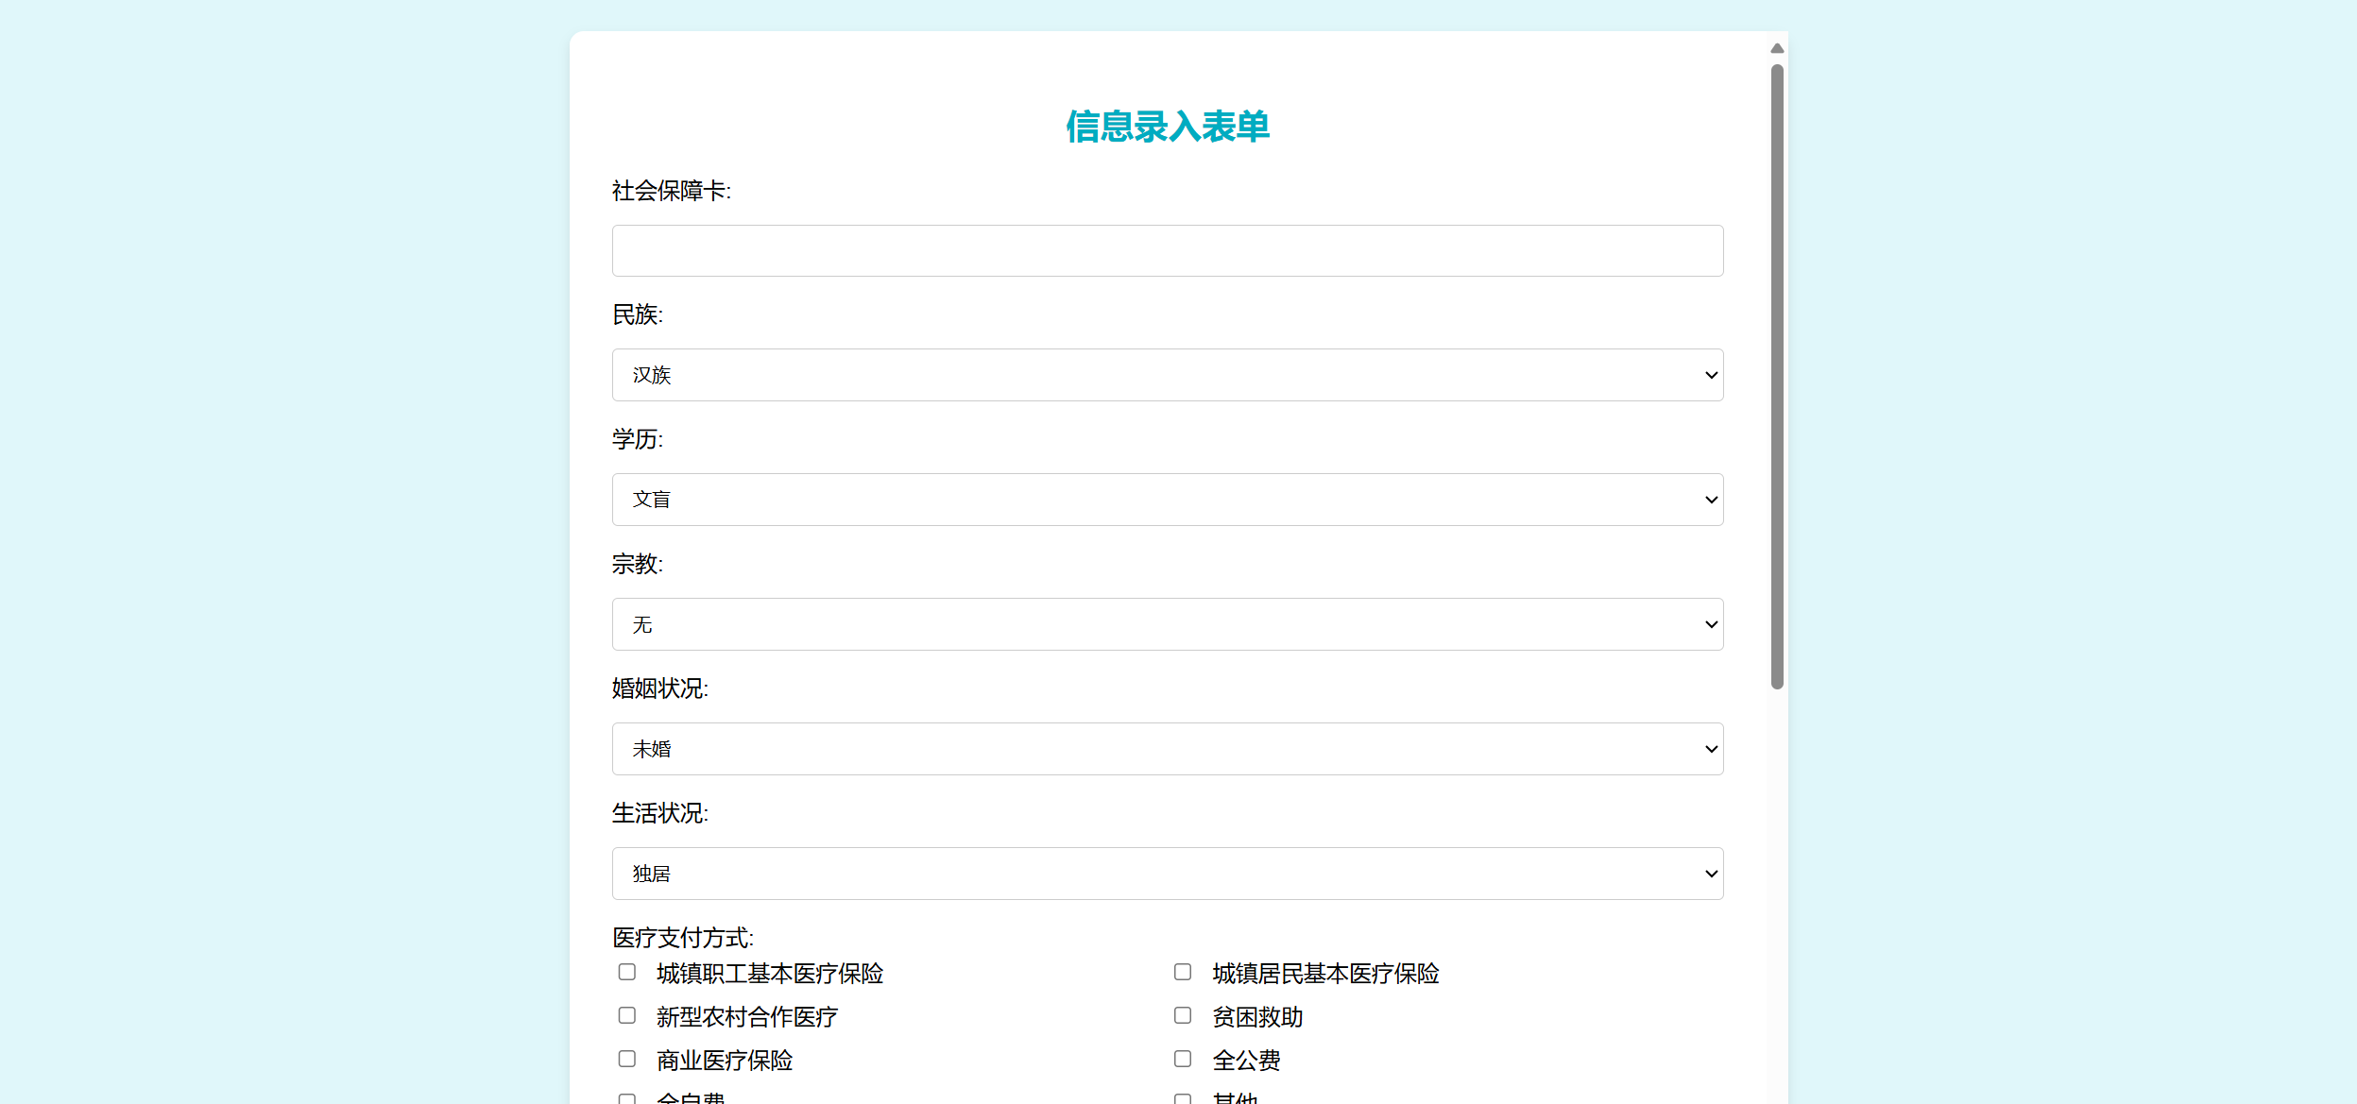Open the 民族 dropdown showing 汉族
Screen dimensions: 2357x1104
(1167, 375)
